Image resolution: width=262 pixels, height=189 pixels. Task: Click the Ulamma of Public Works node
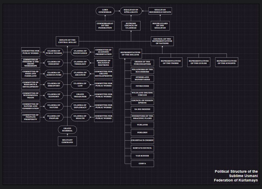[x=54, y=52]
